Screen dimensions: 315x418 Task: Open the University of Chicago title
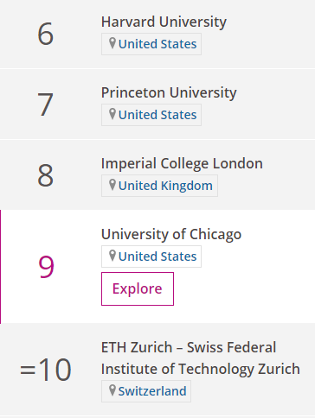tap(171, 234)
